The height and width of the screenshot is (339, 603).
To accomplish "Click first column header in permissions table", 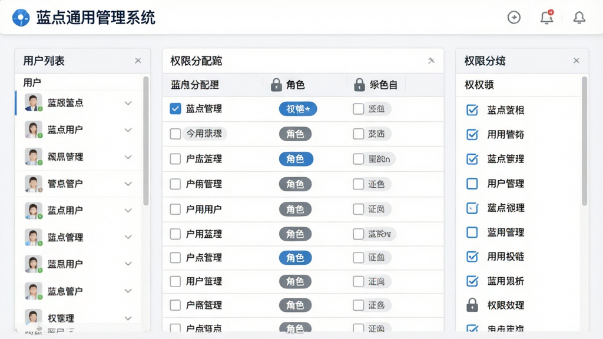I will (195, 85).
